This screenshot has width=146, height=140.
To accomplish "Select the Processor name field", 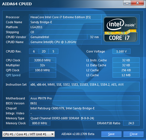I will point(65,17).
